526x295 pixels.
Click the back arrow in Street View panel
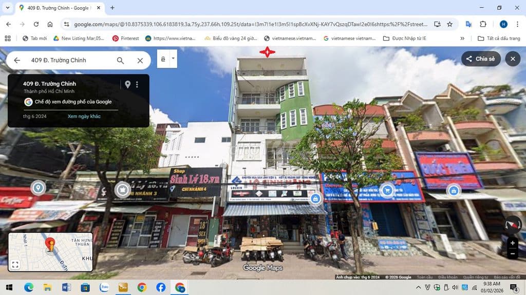click(x=17, y=61)
